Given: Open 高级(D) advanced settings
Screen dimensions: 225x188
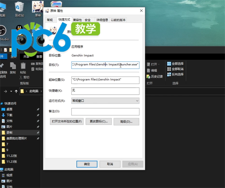Looking at the screenshot, I should tap(126, 122).
